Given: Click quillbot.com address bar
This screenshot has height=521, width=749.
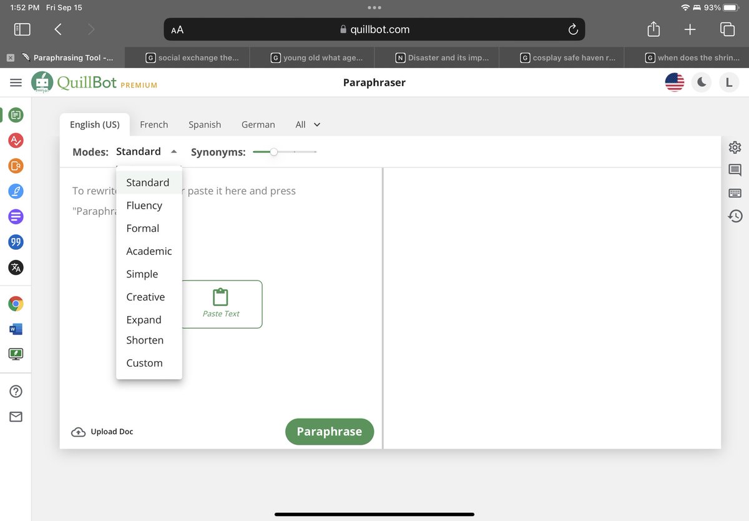Looking at the screenshot, I should (x=374, y=29).
